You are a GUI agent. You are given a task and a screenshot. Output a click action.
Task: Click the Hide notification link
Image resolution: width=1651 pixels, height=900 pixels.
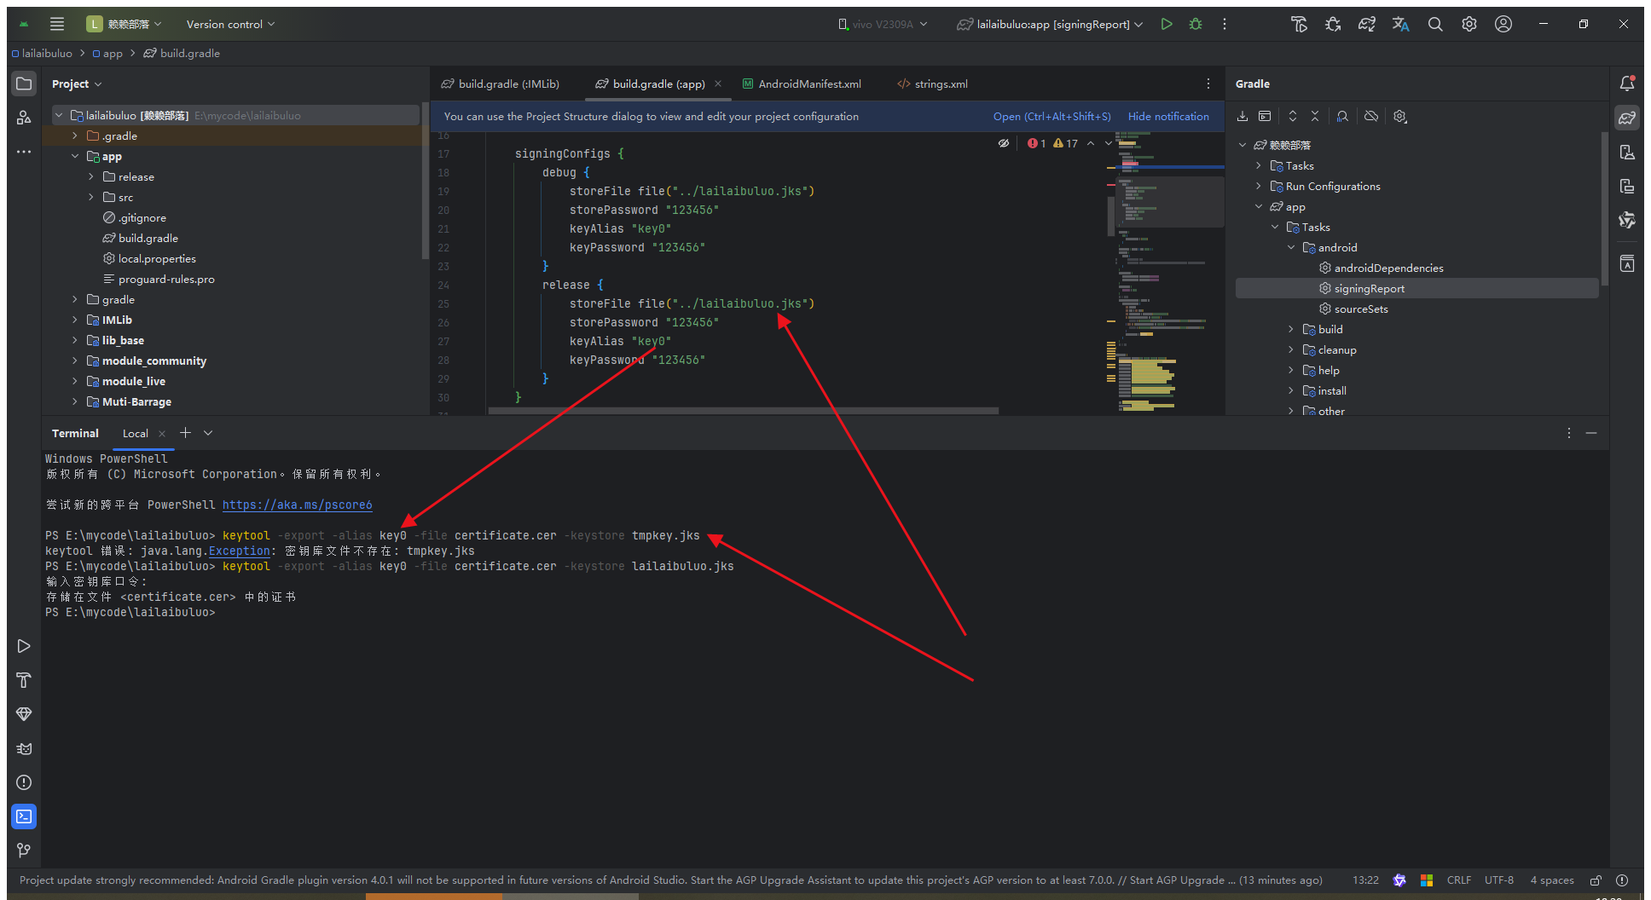1168,116
